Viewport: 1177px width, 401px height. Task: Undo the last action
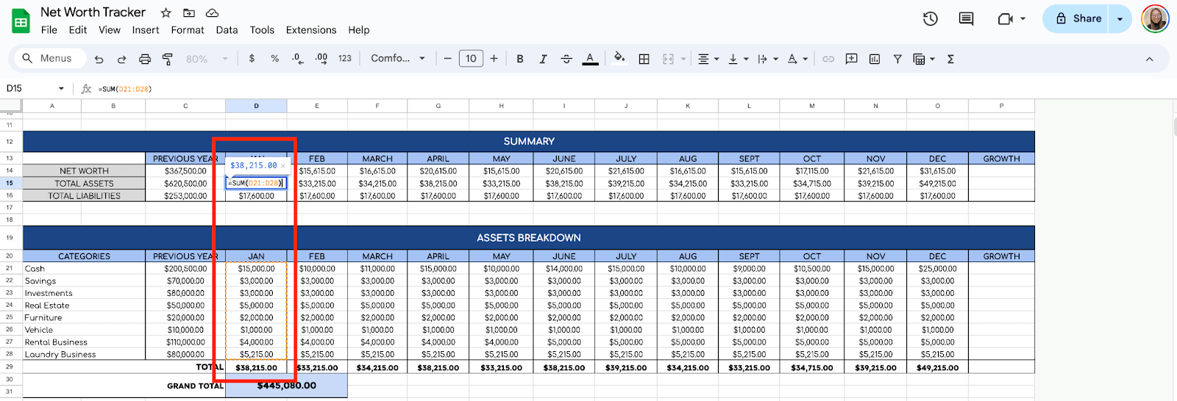click(x=99, y=59)
